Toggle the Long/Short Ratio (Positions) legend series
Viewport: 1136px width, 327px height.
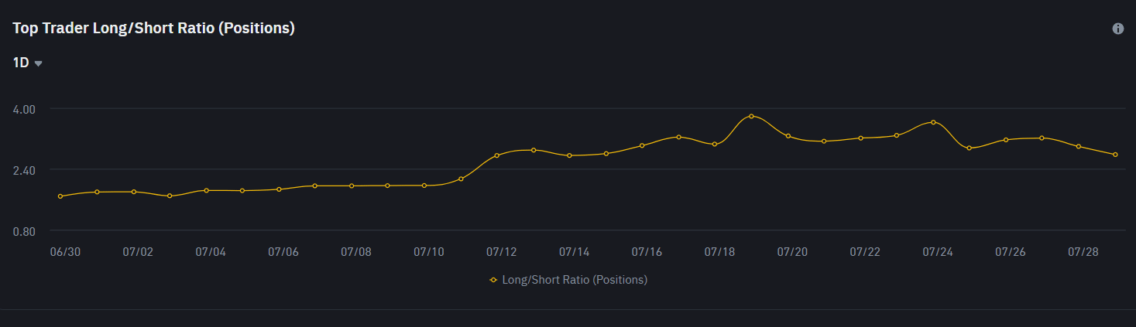click(x=568, y=280)
